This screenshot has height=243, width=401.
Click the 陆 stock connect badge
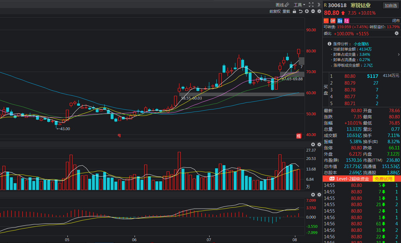pyautogui.click(x=347, y=21)
